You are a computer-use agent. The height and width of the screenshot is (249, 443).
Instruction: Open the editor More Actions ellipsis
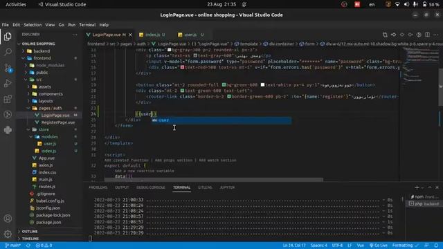436,35
